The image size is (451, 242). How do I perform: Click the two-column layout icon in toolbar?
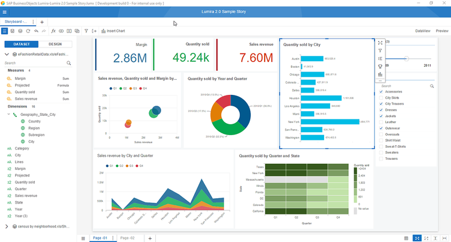click(69, 31)
